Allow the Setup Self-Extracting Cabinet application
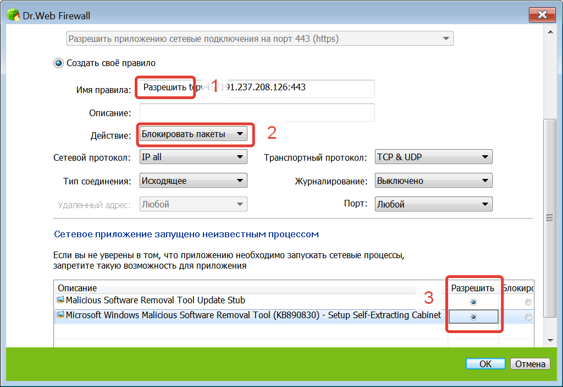 click(473, 317)
